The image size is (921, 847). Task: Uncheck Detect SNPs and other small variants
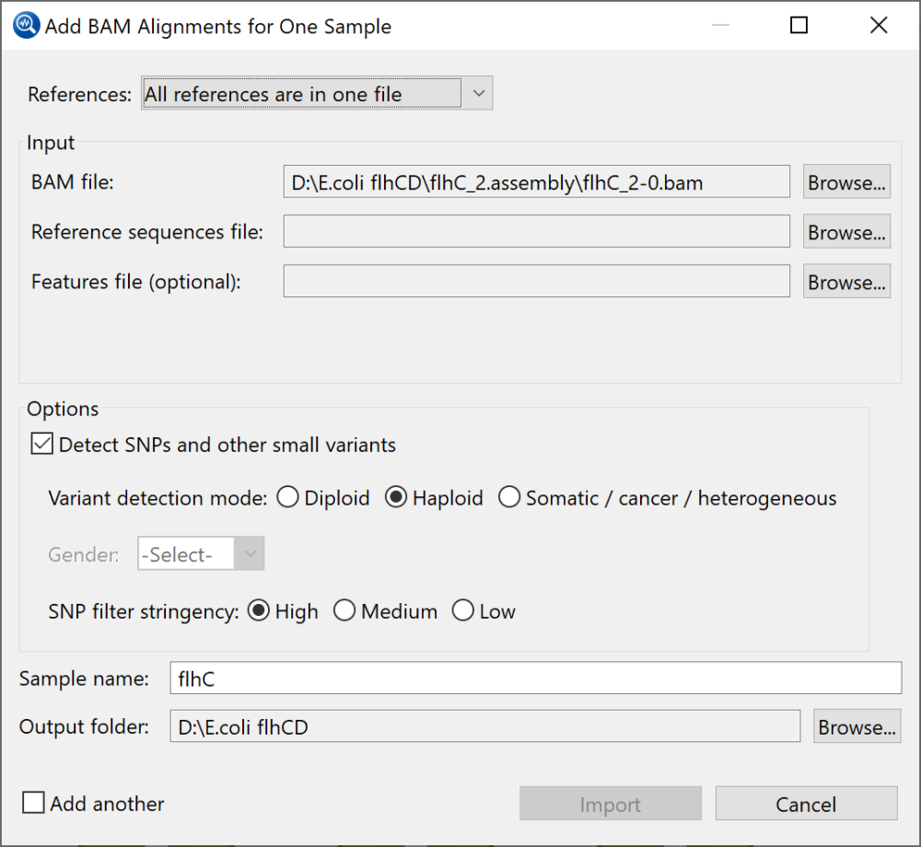tap(41, 443)
